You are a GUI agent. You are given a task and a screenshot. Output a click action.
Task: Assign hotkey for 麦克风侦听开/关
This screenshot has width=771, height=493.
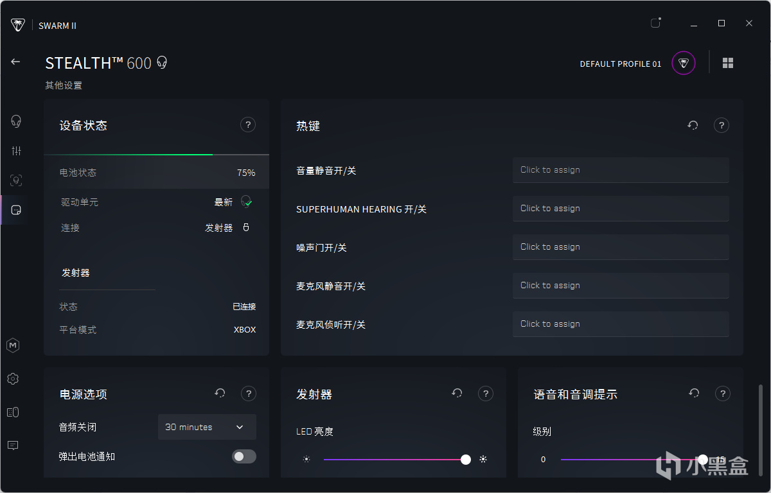621,324
